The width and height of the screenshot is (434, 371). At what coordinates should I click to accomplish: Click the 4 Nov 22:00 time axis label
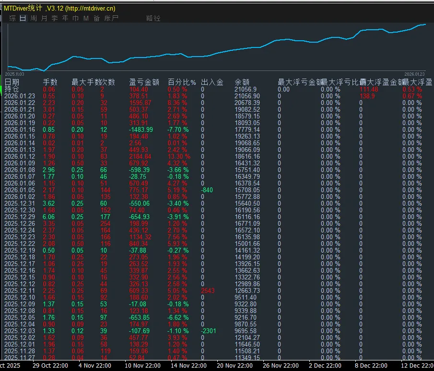(94, 365)
